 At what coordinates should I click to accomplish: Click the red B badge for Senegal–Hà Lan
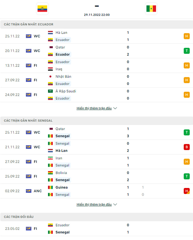click(x=186, y=147)
